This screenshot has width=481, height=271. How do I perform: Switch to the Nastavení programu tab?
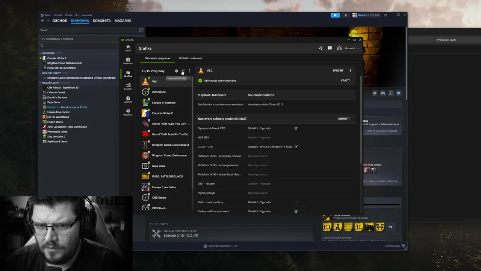coord(157,58)
